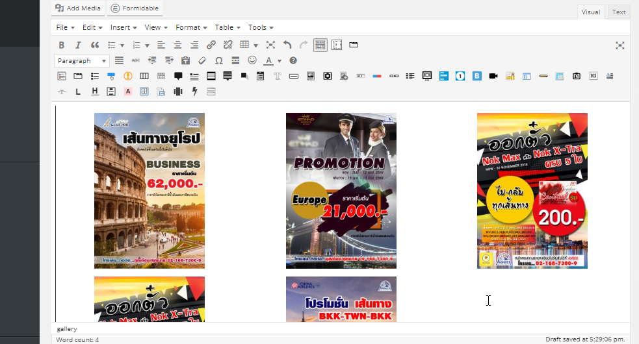
Task: Open the keyboard shortcuts help icon
Action: tap(293, 60)
